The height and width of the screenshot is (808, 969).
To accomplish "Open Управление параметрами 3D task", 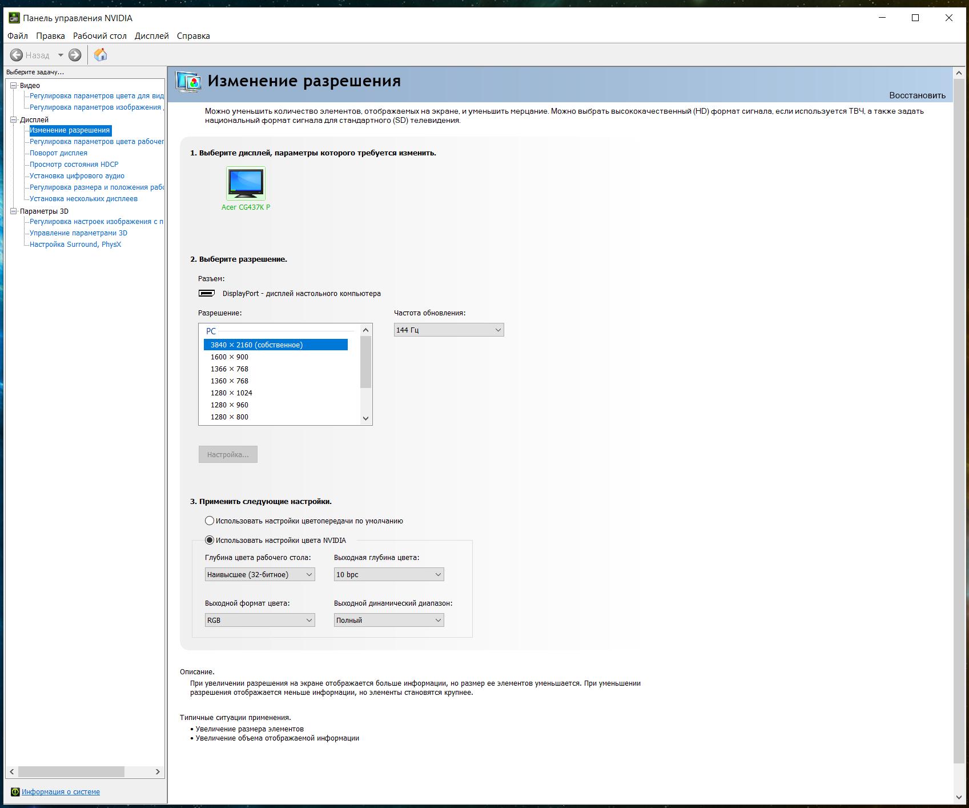I will [x=78, y=233].
